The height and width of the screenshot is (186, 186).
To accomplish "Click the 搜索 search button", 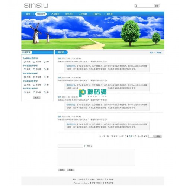I will point(157,6).
